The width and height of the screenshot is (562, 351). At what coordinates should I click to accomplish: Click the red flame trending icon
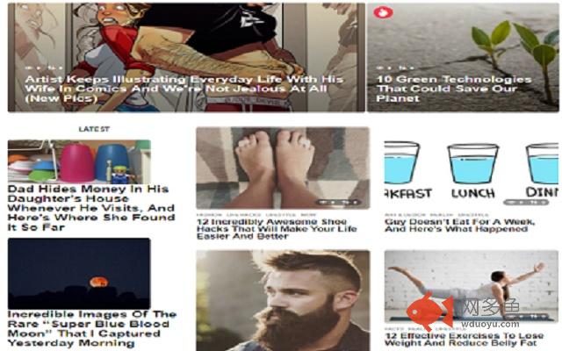coord(383,12)
